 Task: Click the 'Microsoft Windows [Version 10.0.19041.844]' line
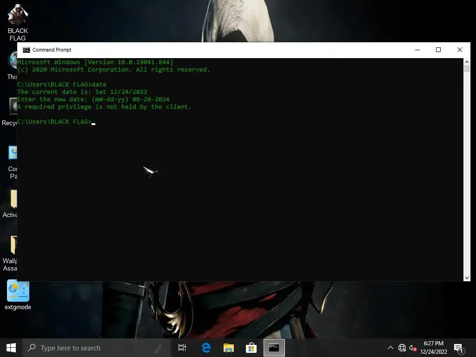[x=95, y=62]
